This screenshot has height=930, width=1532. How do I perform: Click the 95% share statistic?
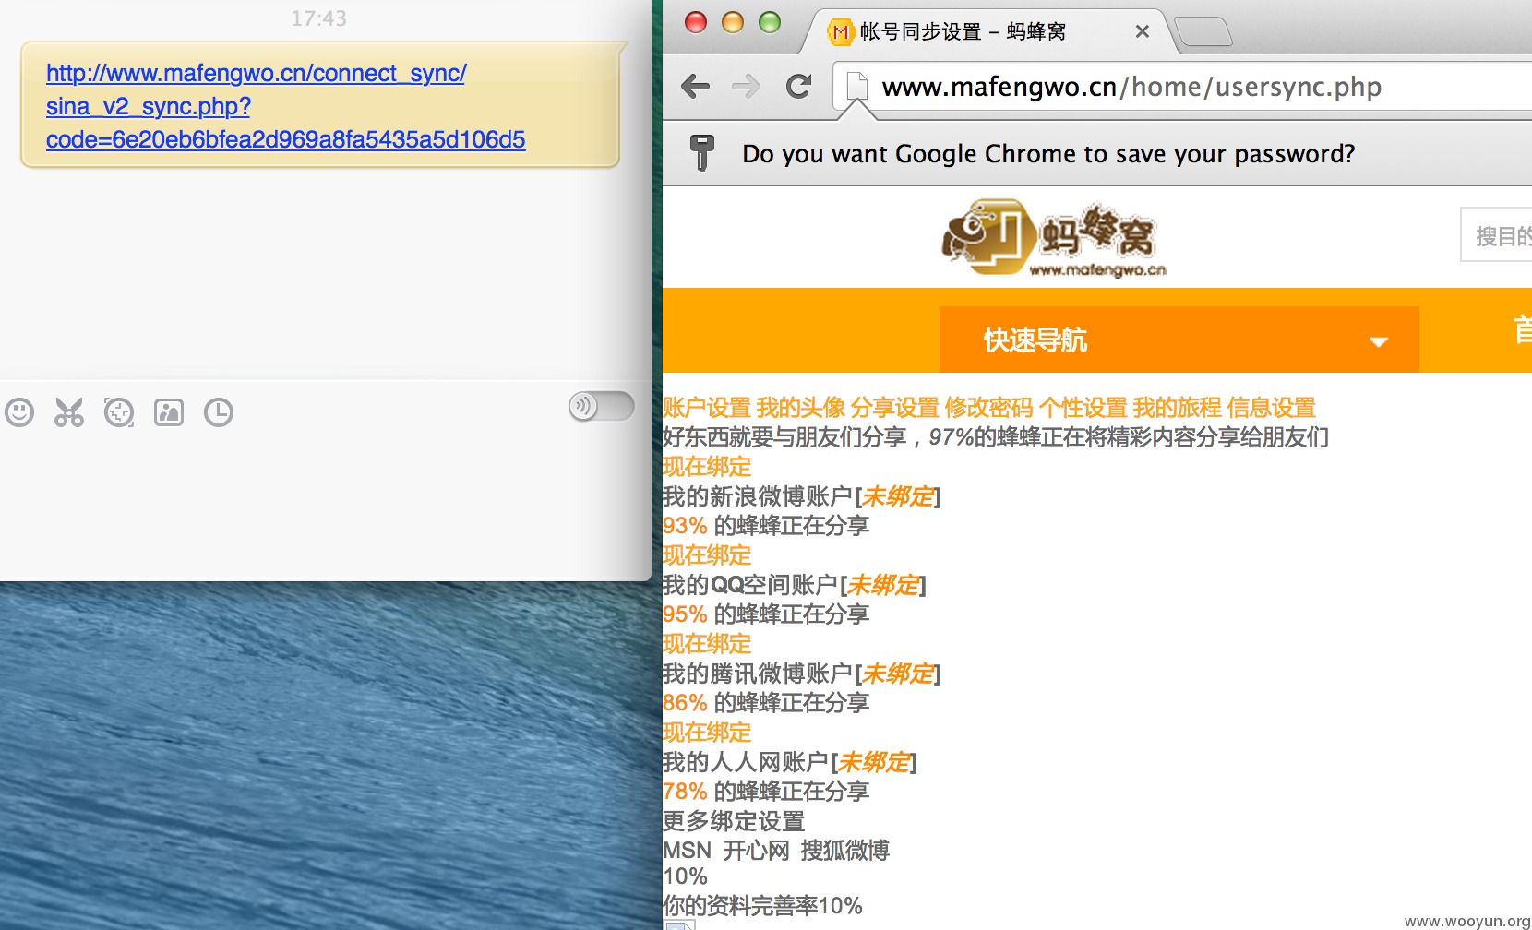(685, 614)
